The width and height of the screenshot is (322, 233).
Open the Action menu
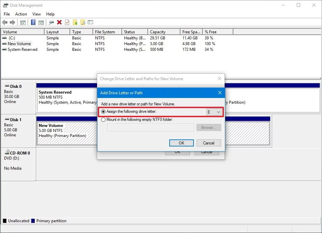click(21, 14)
